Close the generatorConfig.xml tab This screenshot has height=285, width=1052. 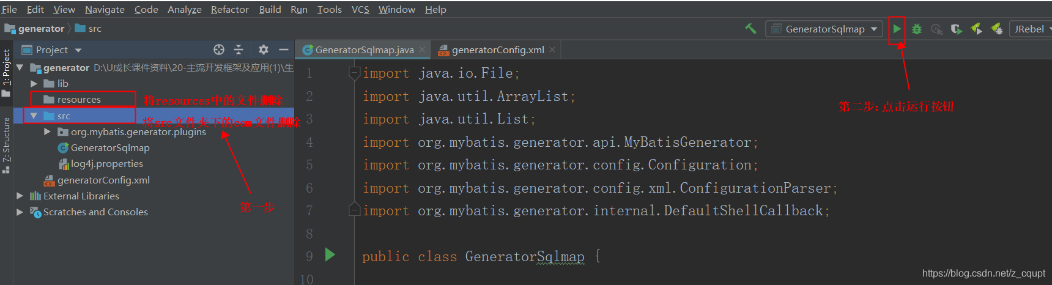552,50
